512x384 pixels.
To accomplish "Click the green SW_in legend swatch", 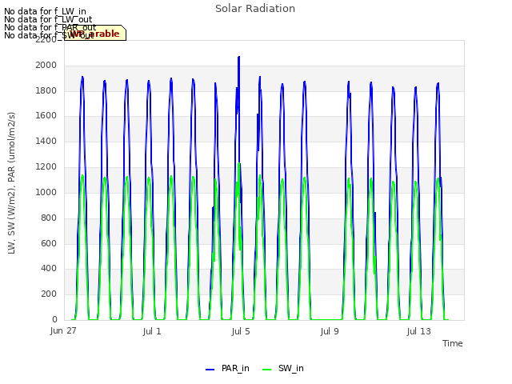I will pyautogui.click(x=266, y=370).
